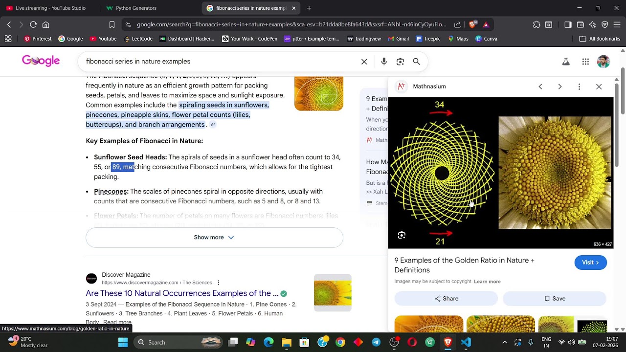Clear the Google search box
Viewport: 626px width, 352px height.
pyautogui.click(x=364, y=62)
